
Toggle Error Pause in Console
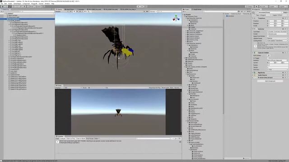coord(90,139)
